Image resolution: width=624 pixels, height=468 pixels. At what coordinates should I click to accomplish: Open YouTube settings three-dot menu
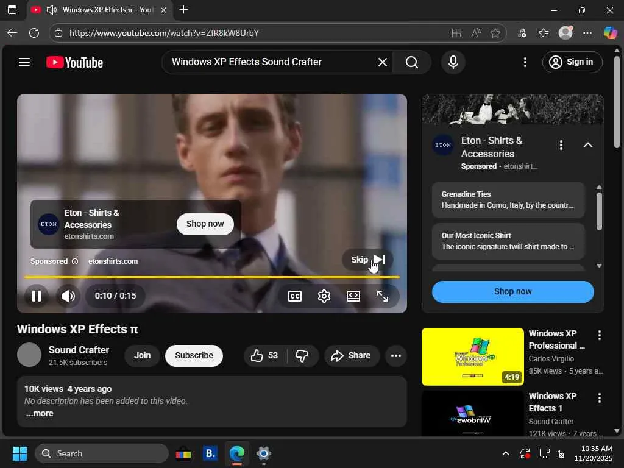tap(525, 62)
